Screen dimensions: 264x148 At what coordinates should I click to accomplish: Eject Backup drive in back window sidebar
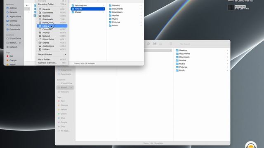71,88
